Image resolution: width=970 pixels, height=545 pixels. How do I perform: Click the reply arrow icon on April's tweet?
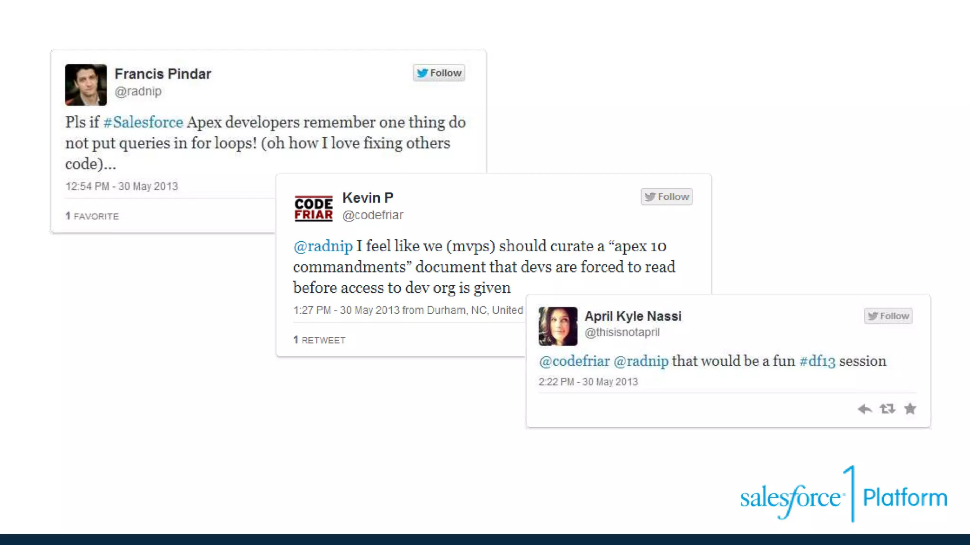pyautogui.click(x=864, y=409)
